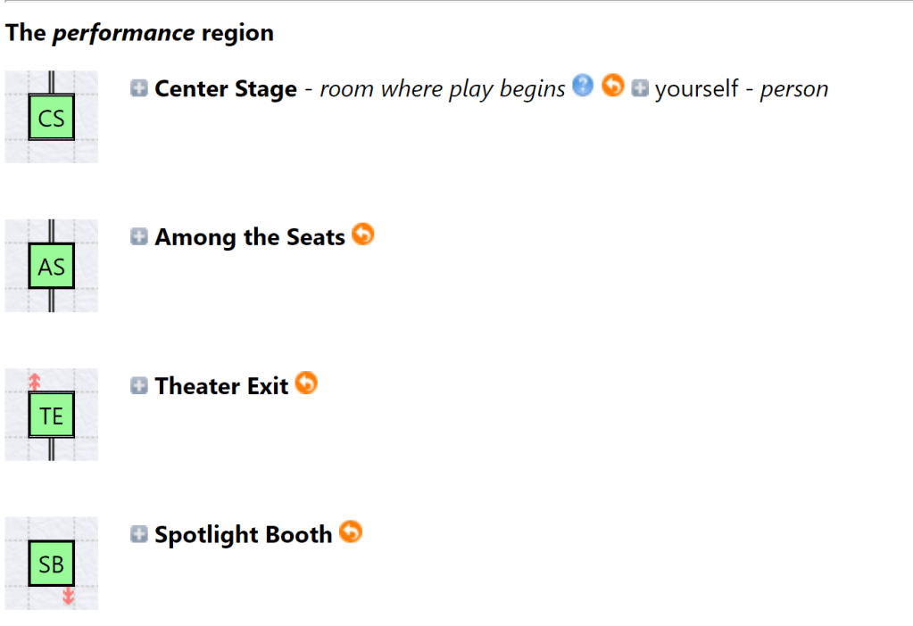This screenshot has width=913, height=626.
Task: Click the orange source arrow beside Spotlight Booth
Action: [352, 533]
